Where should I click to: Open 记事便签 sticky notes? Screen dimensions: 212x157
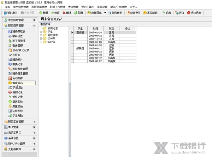[134, 13]
